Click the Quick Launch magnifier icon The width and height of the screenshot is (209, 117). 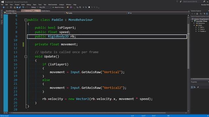click(204, 2)
